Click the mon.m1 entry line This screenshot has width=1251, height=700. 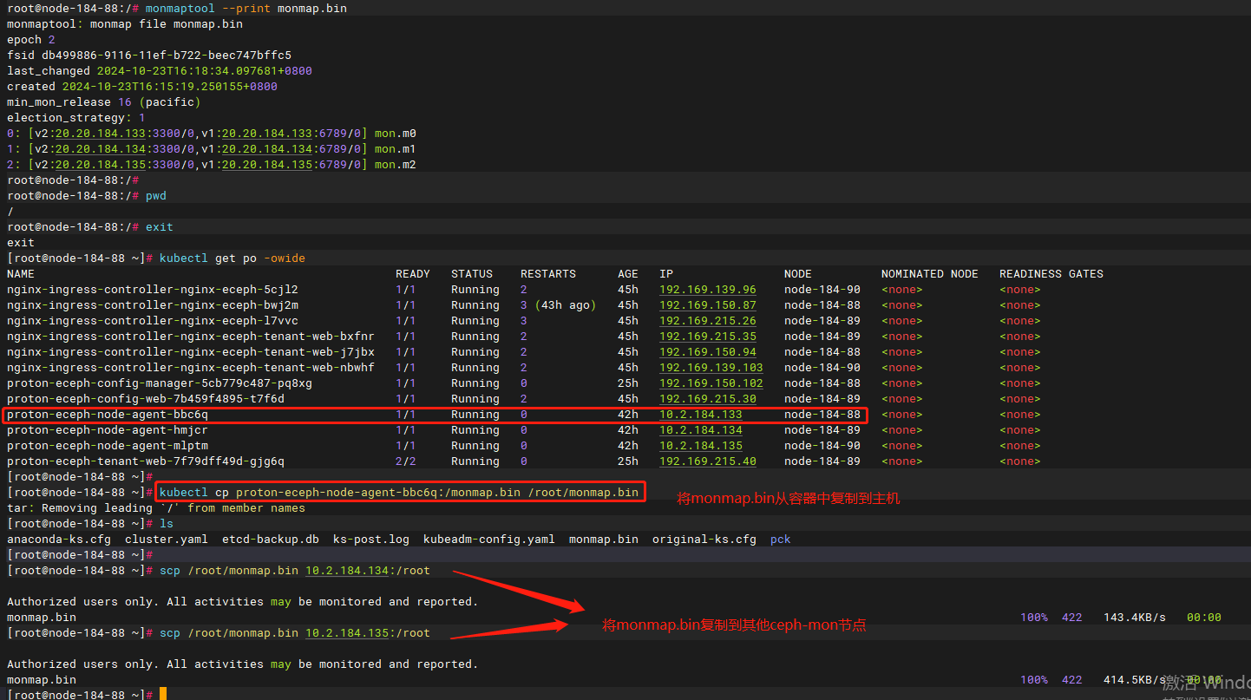(212, 149)
